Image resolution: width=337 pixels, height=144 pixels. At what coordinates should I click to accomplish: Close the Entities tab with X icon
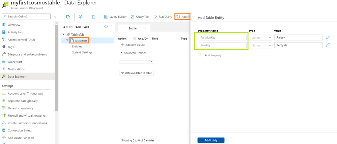(x=146, y=28)
